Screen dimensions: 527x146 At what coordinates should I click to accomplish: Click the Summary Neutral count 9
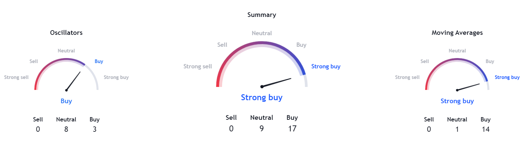pos(262,129)
